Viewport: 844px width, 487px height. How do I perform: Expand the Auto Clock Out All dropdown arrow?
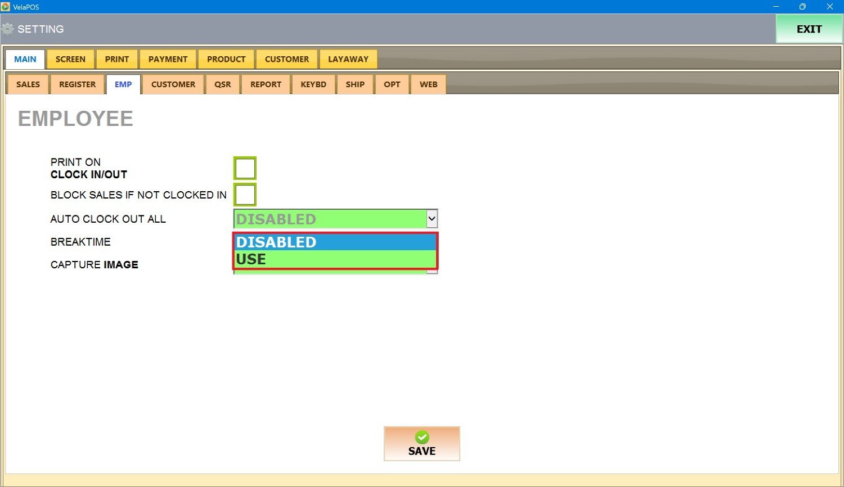coord(432,219)
